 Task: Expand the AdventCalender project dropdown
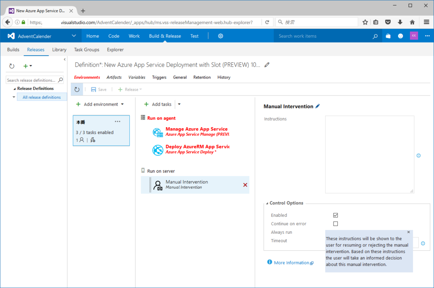click(x=74, y=36)
